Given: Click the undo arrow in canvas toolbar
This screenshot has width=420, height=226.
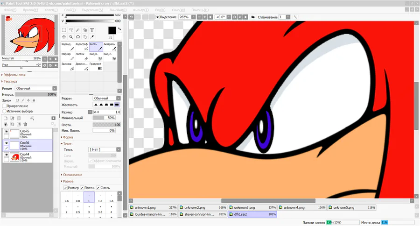Looking at the screenshot, I should point(131,17).
